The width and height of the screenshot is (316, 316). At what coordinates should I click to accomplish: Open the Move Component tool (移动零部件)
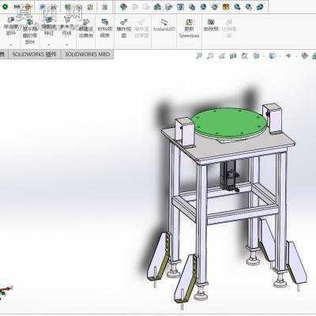tap(10, 26)
